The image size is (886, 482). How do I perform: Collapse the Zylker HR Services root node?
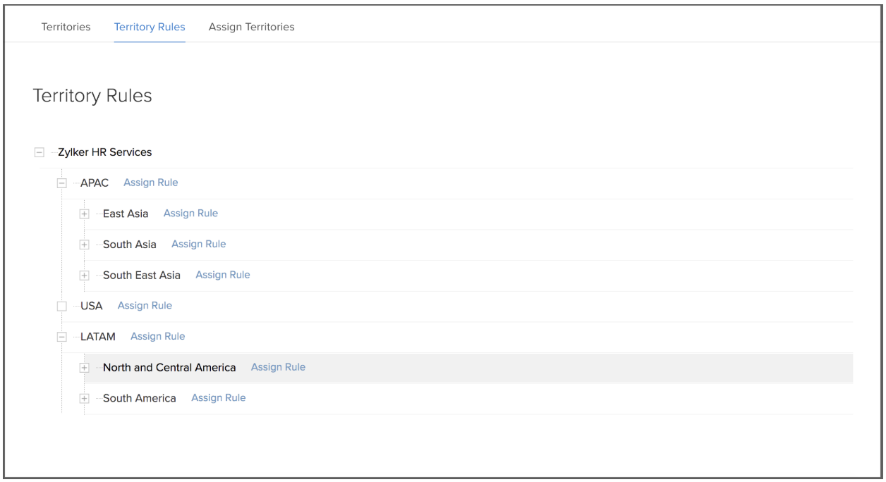tap(39, 152)
